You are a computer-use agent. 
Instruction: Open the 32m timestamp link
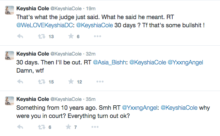tap(91, 54)
